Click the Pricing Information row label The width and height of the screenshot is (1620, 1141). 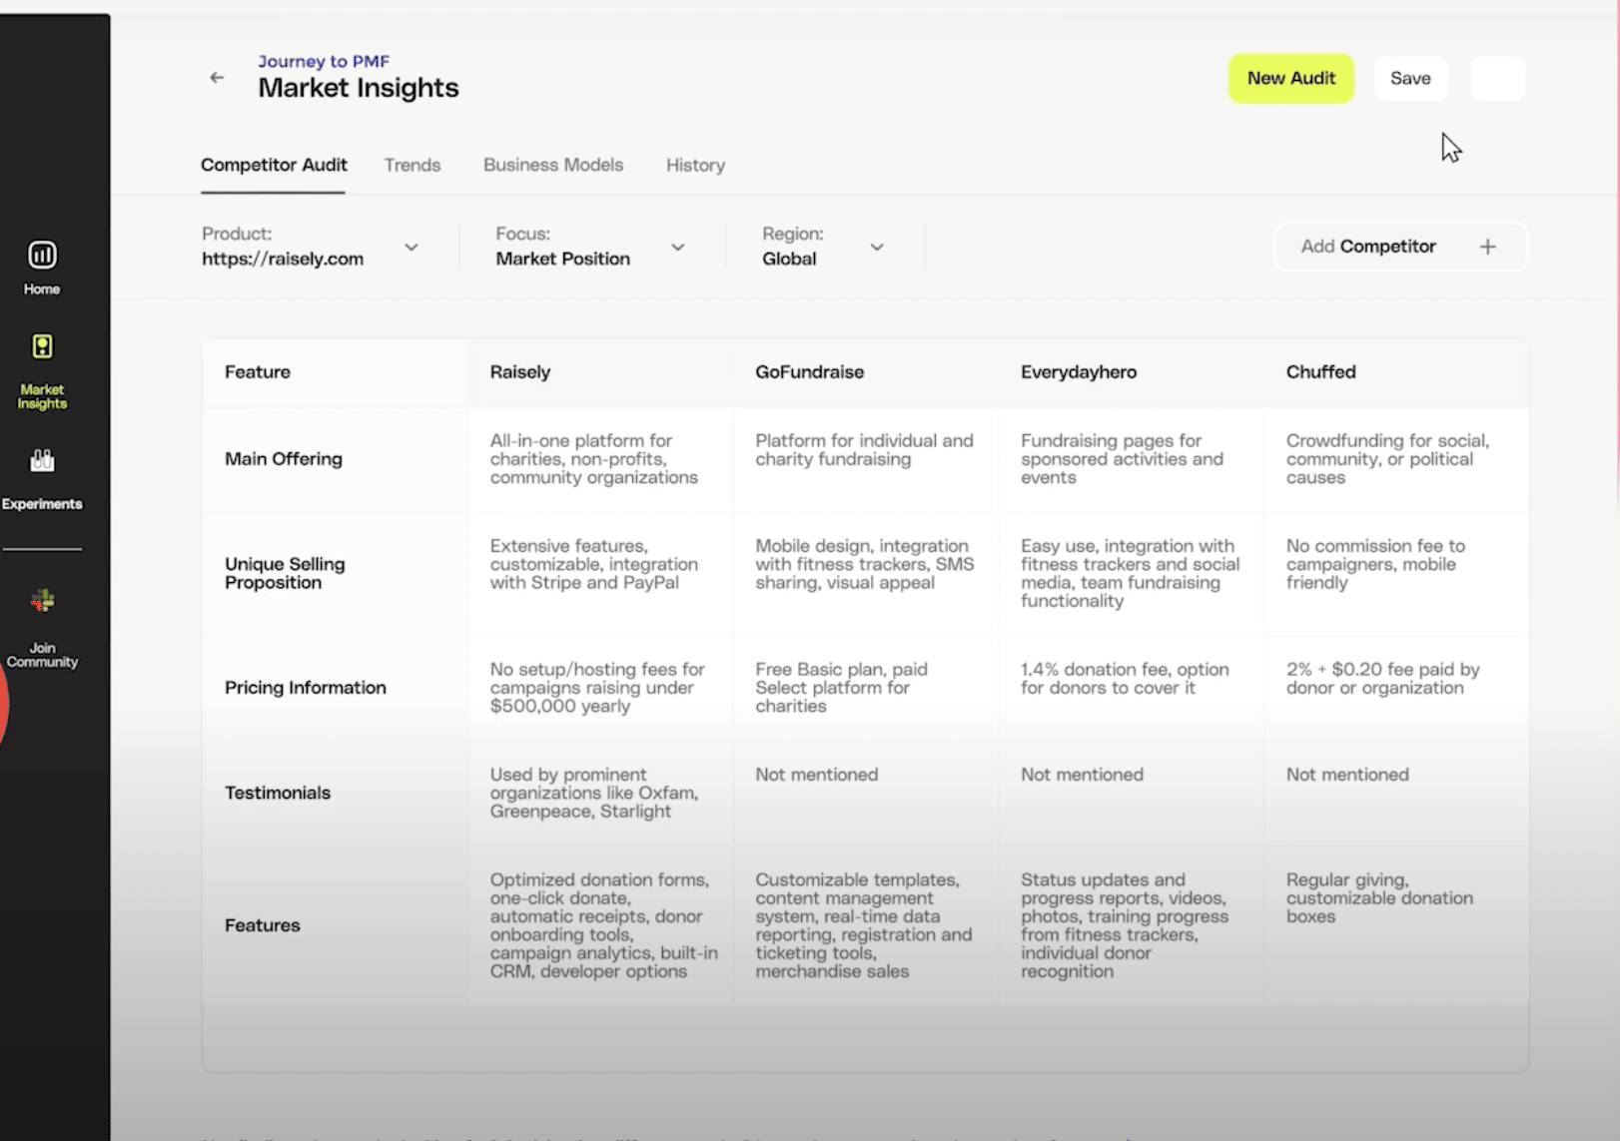tap(305, 688)
